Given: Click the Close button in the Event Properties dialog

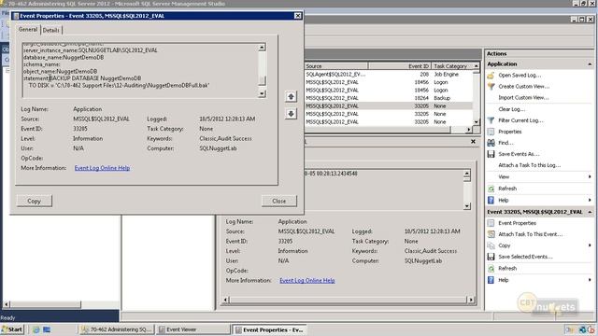Looking at the screenshot, I should pos(278,201).
